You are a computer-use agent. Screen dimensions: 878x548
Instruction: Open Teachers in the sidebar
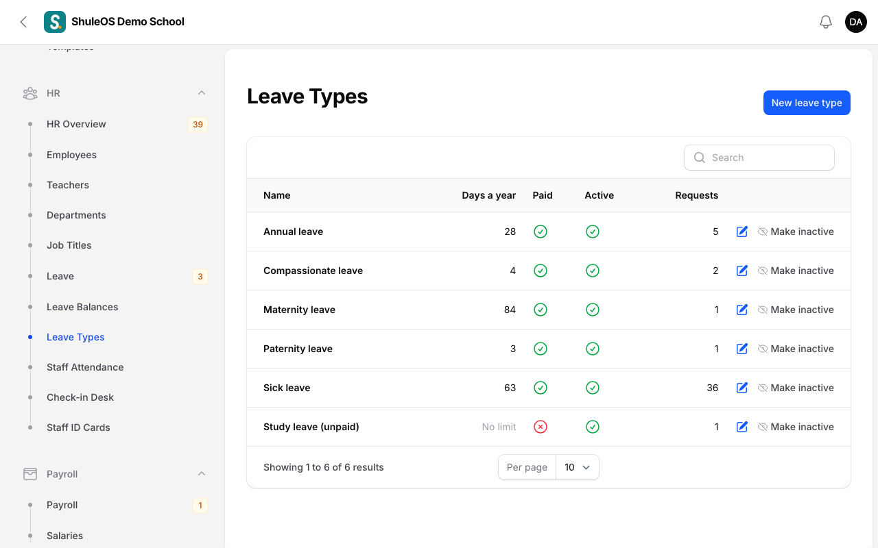[115, 185]
